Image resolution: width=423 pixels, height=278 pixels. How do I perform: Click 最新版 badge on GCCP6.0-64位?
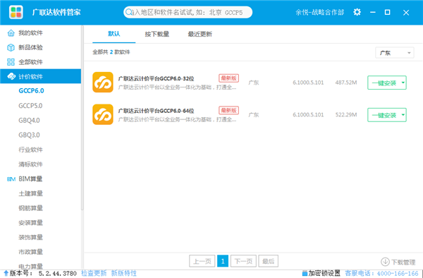[x=228, y=110]
